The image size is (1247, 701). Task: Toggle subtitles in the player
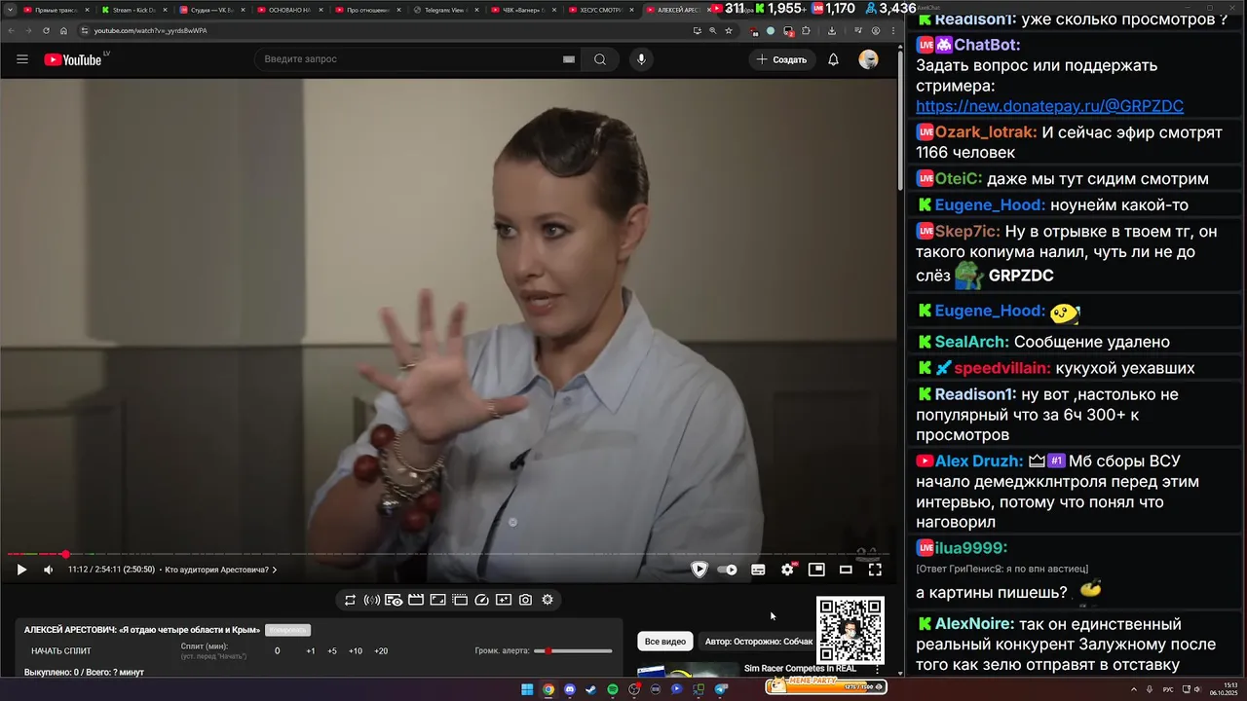758,570
